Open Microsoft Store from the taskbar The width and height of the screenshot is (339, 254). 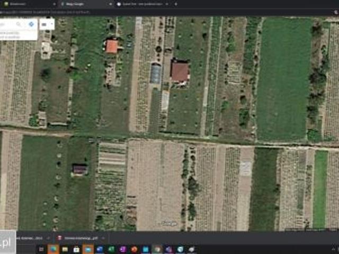76,249
